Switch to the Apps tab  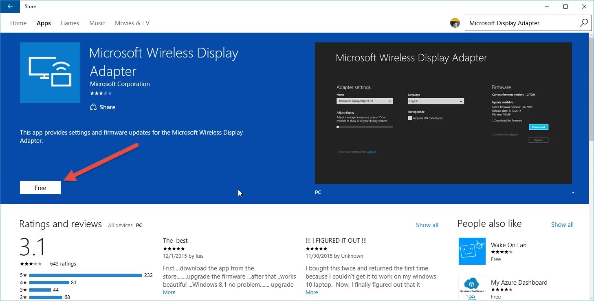tap(44, 23)
